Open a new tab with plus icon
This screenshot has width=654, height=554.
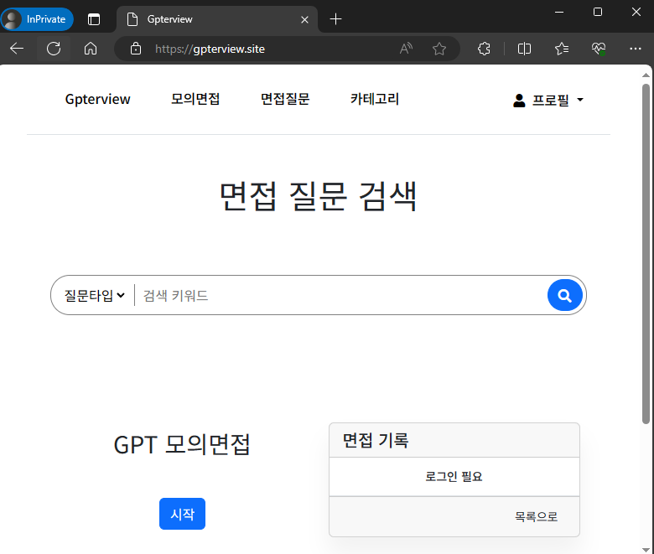tap(335, 19)
